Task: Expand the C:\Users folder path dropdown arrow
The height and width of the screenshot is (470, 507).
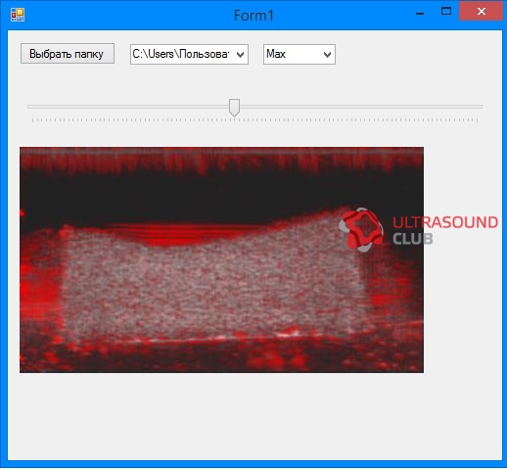Action: [240, 55]
